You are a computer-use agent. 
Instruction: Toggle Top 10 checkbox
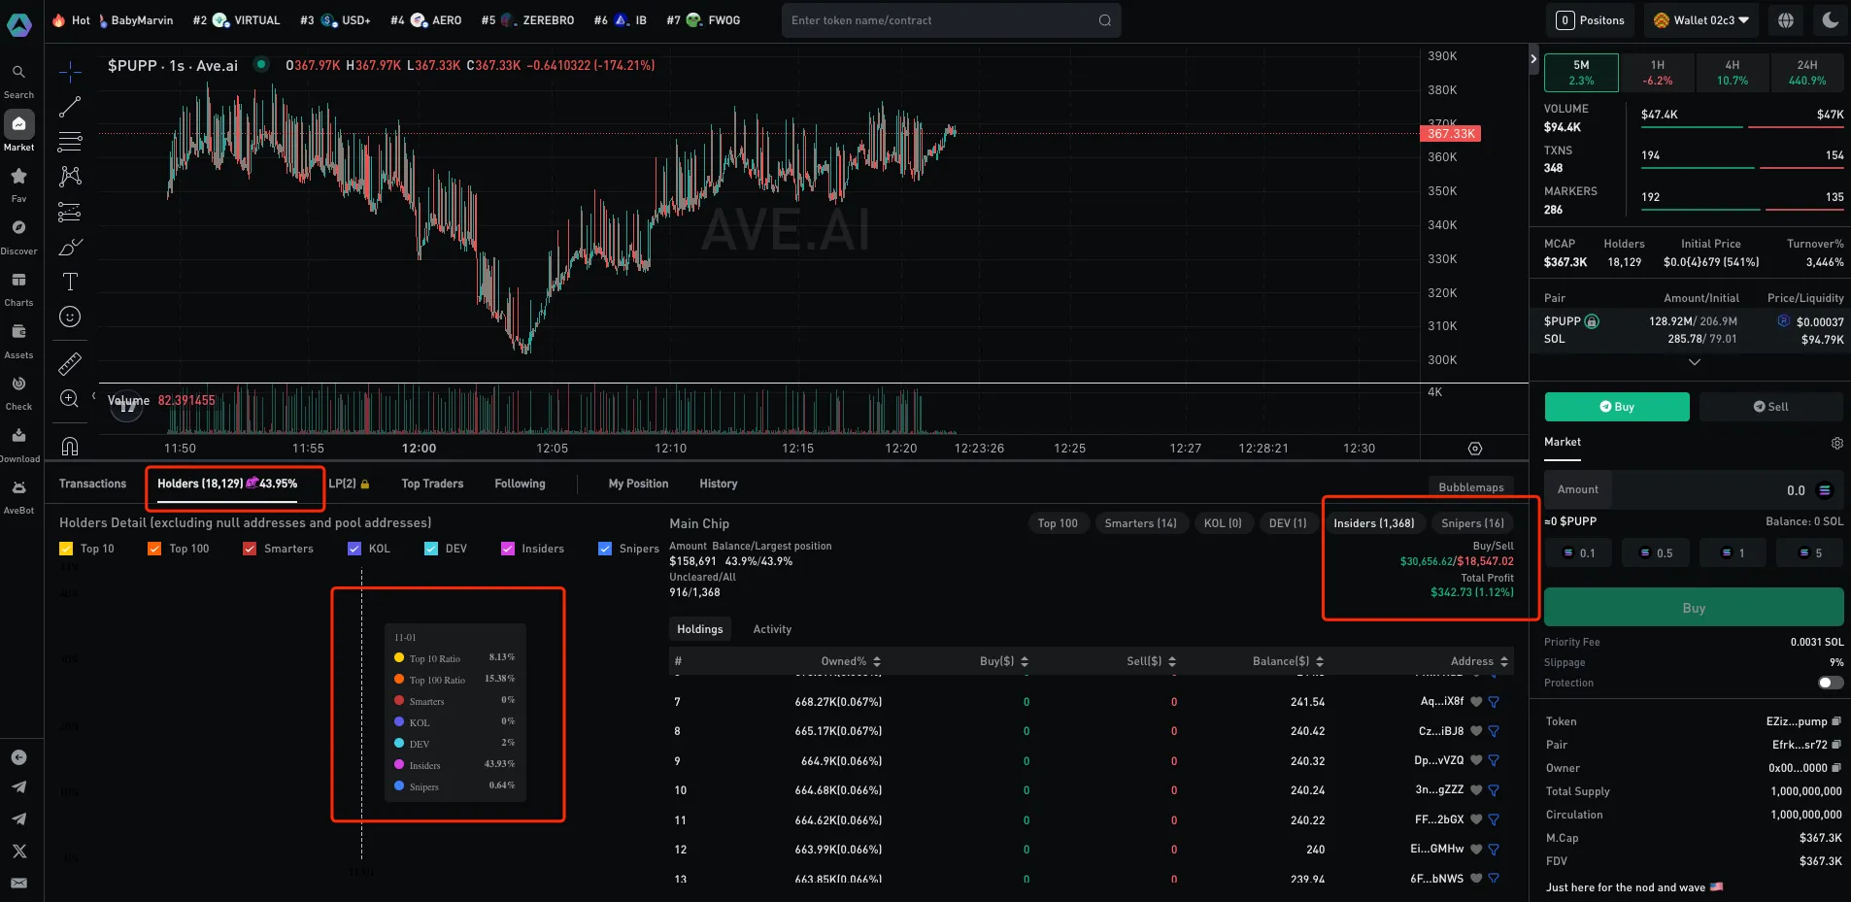(x=66, y=549)
